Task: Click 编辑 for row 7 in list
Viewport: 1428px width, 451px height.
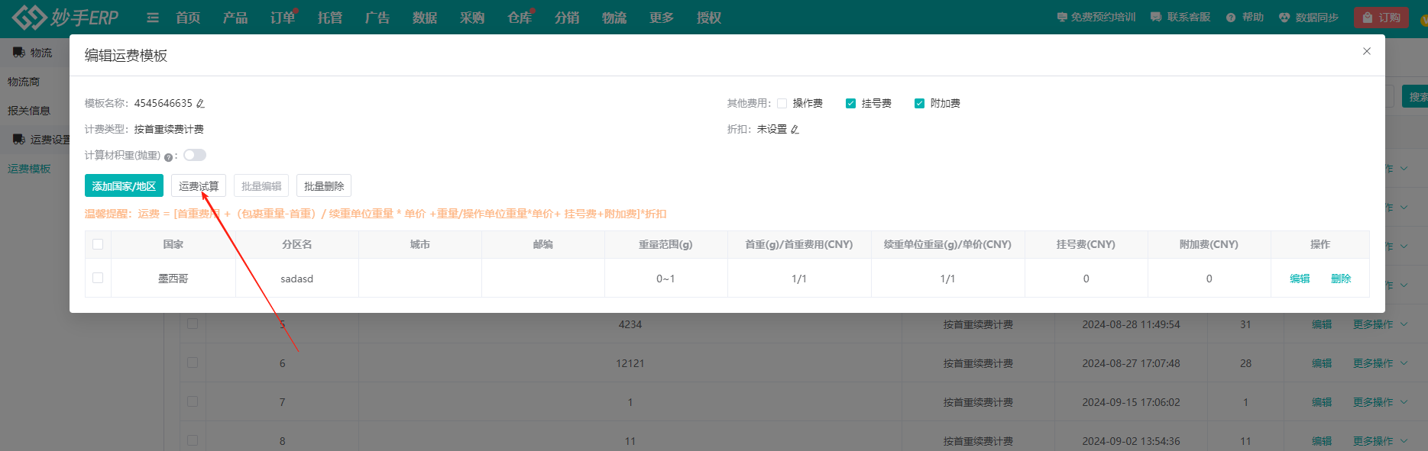Action: 1322,402
